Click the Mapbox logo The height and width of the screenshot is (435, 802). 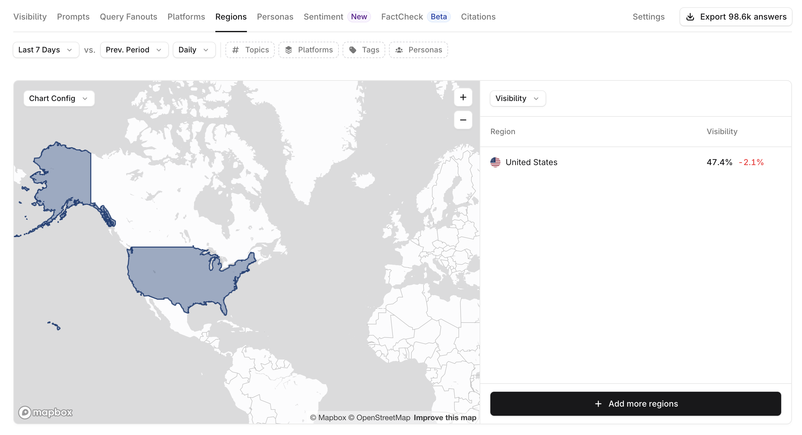45,412
